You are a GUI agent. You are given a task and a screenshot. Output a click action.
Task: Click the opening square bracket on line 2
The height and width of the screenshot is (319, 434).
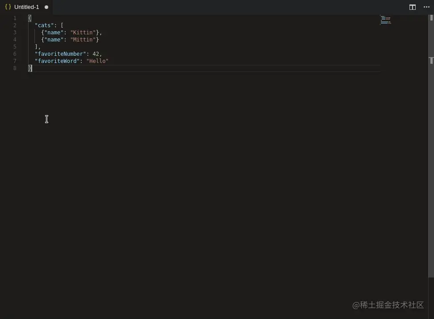tap(62, 25)
